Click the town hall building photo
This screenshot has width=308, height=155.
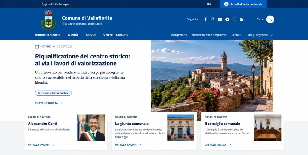180,127
